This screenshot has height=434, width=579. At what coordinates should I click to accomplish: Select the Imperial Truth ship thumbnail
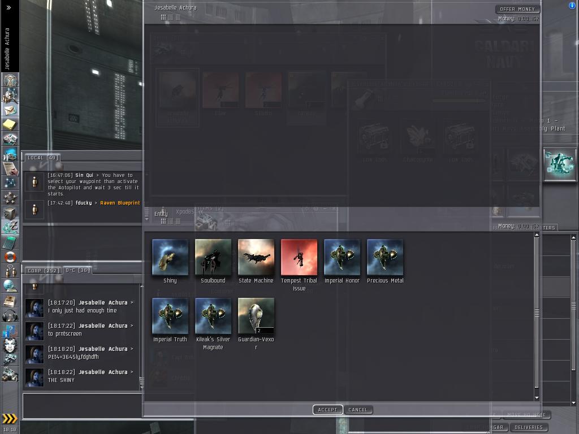(x=170, y=316)
